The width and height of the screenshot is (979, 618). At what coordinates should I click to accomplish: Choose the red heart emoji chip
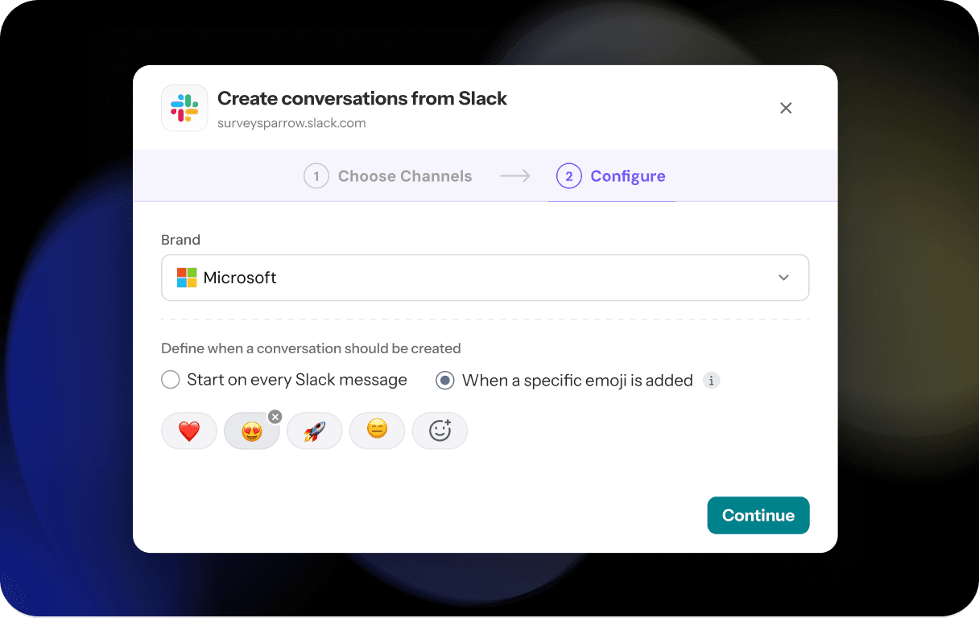coord(189,431)
